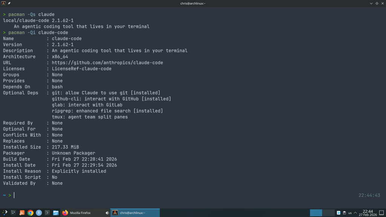Toggle the pin on all desktops button
This screenshot has height=217, width=386.
point(9,3)
